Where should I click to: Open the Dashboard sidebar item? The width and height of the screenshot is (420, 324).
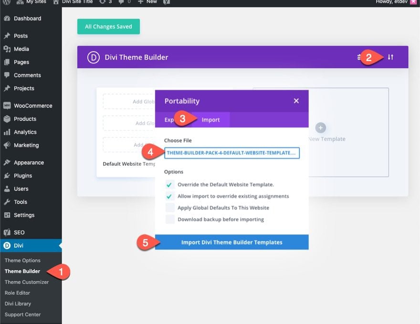(x=27, y=19)
